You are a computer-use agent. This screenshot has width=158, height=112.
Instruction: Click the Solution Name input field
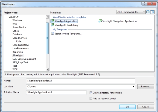point(56,92)
